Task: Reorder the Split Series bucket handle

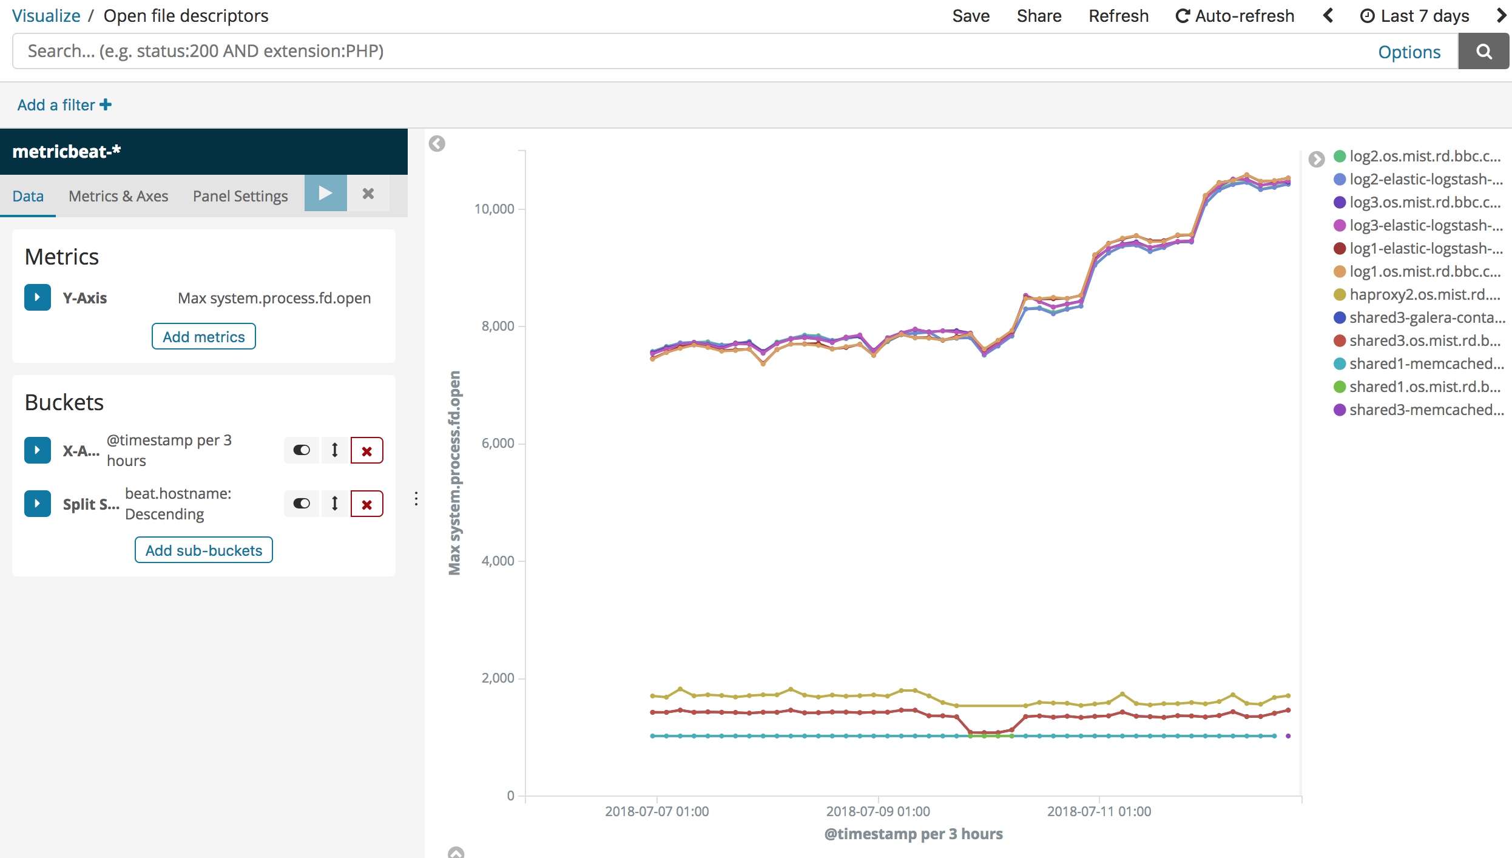Action: (334, 504)
